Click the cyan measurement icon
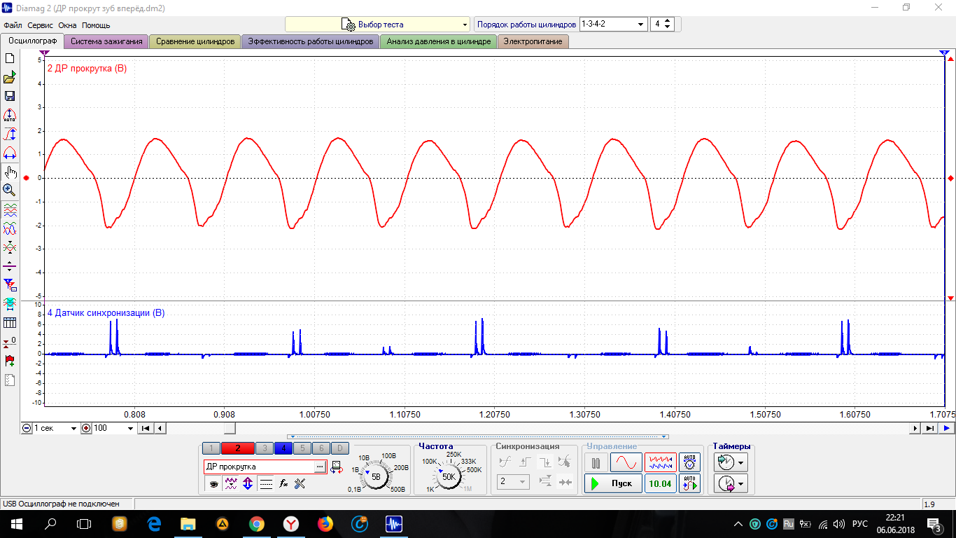 tap(10, 304)
